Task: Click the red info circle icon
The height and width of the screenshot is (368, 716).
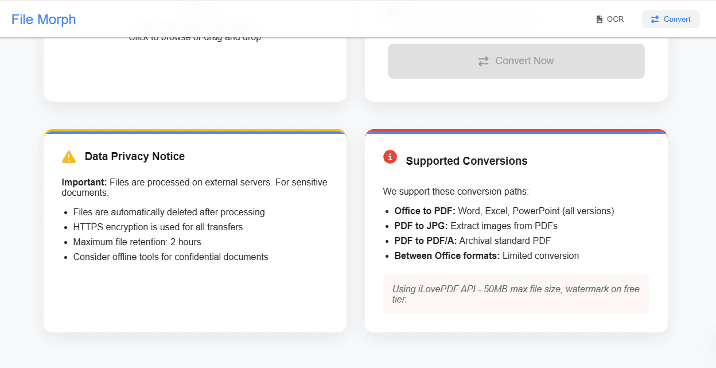Action: pyautogui.click(x=390, y=156)
